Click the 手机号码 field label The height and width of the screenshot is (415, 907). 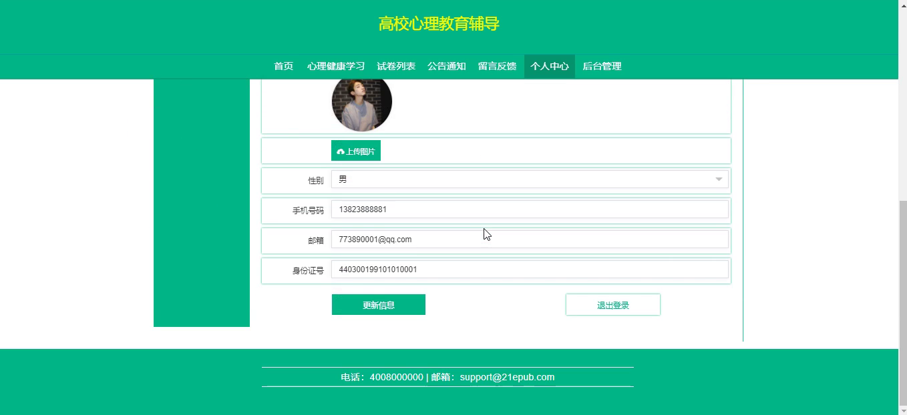point(308,211)
